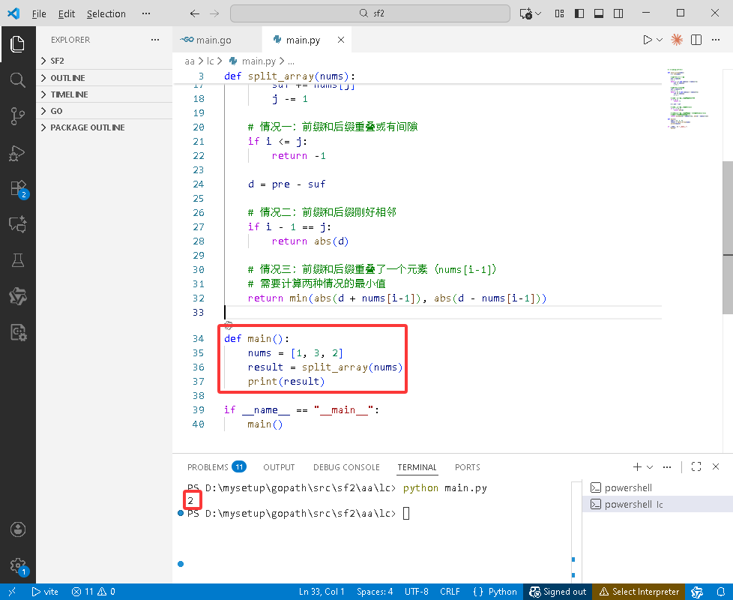Switch to the PORTS panel tab
Image resolution: width=733 pixels, height=600 pixels.
coord(468,466)
